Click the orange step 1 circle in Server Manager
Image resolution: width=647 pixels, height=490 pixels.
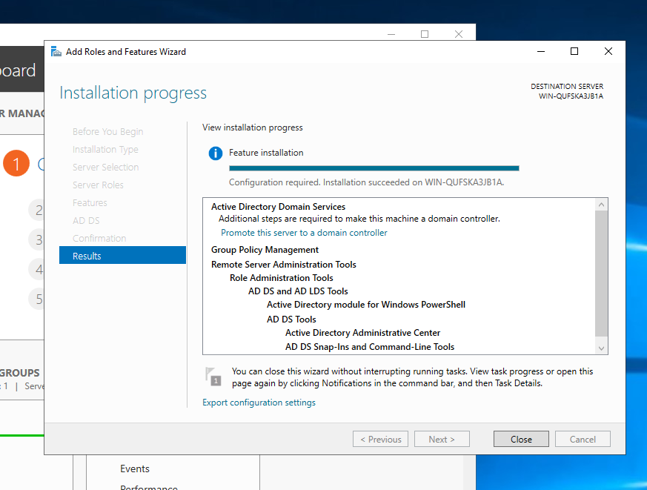[x=16, y=164]
